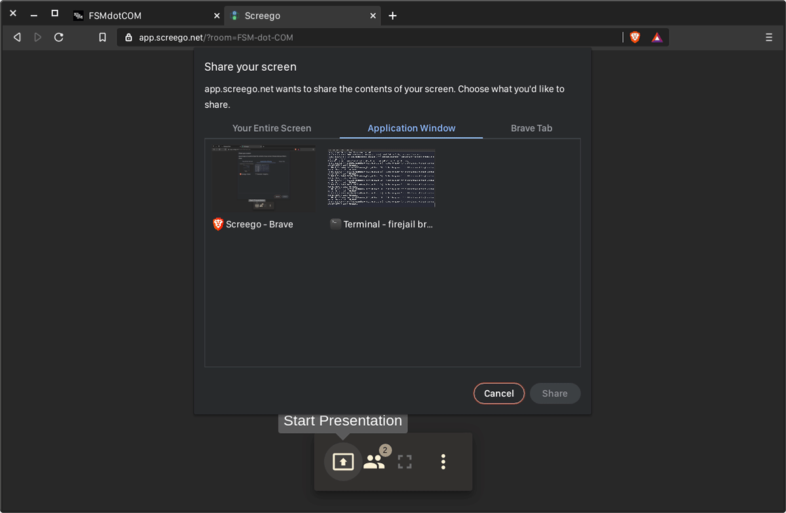Select the Terminal - firejail window thumbnail
This screenshot has width=786, height=513.
[382, 178]
